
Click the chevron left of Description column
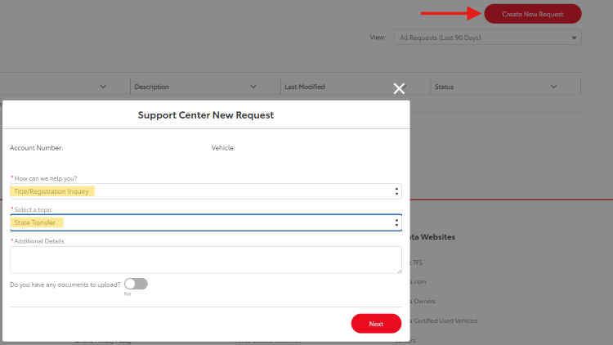[103, 87]
